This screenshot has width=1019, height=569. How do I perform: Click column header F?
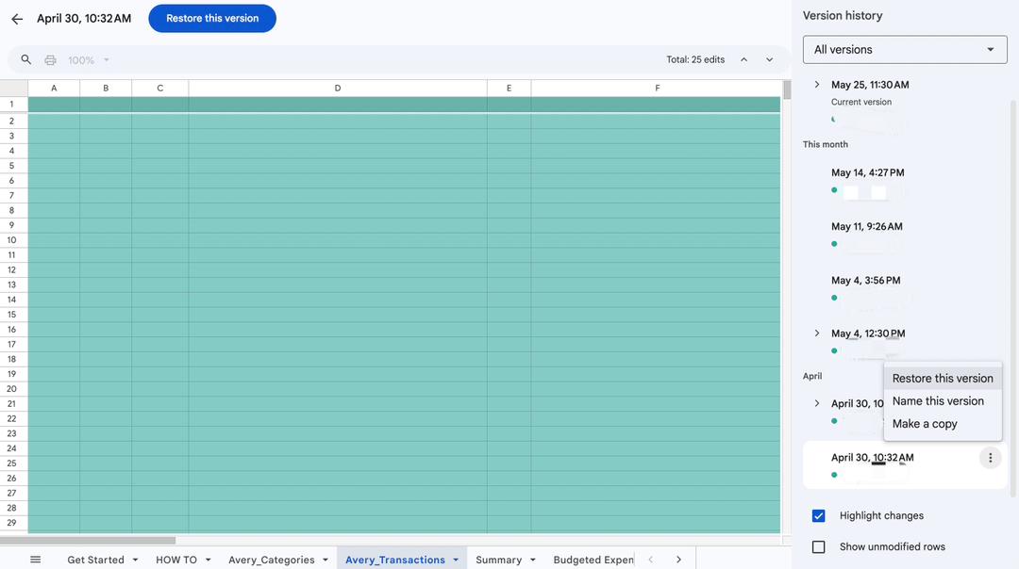tap(657, 89)
